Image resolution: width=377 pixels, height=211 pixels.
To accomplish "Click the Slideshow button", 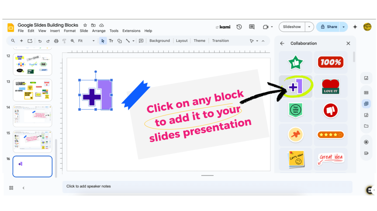I will click(x=292, y=27).
